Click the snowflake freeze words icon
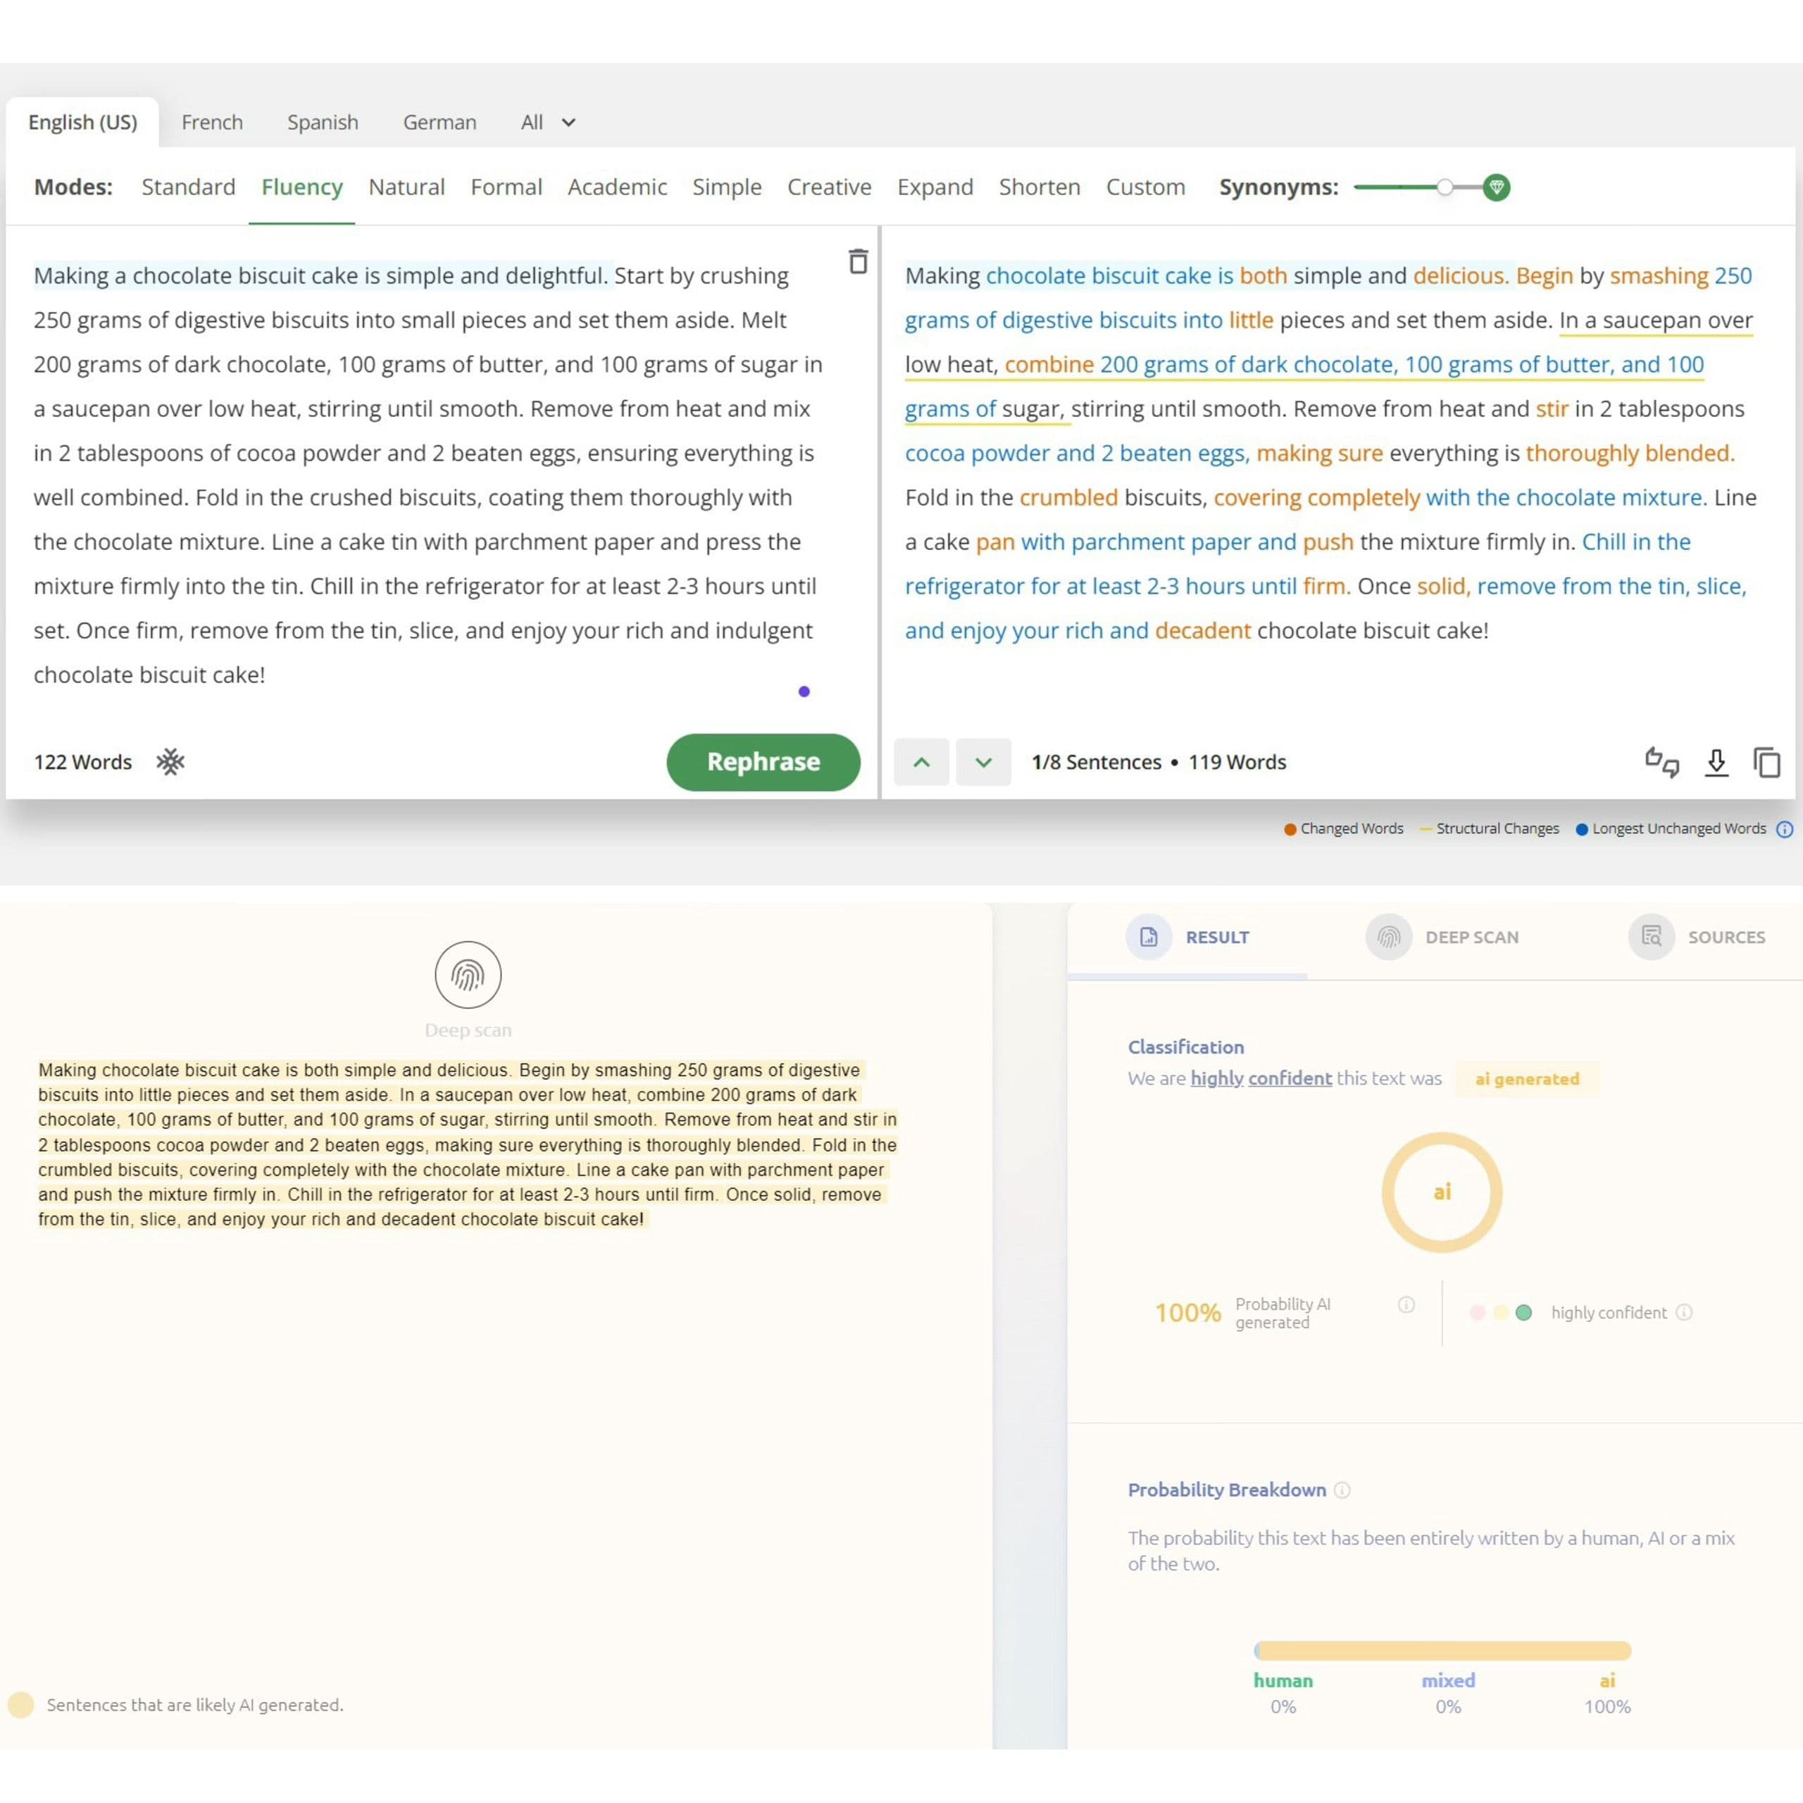 tap(170, 761)
